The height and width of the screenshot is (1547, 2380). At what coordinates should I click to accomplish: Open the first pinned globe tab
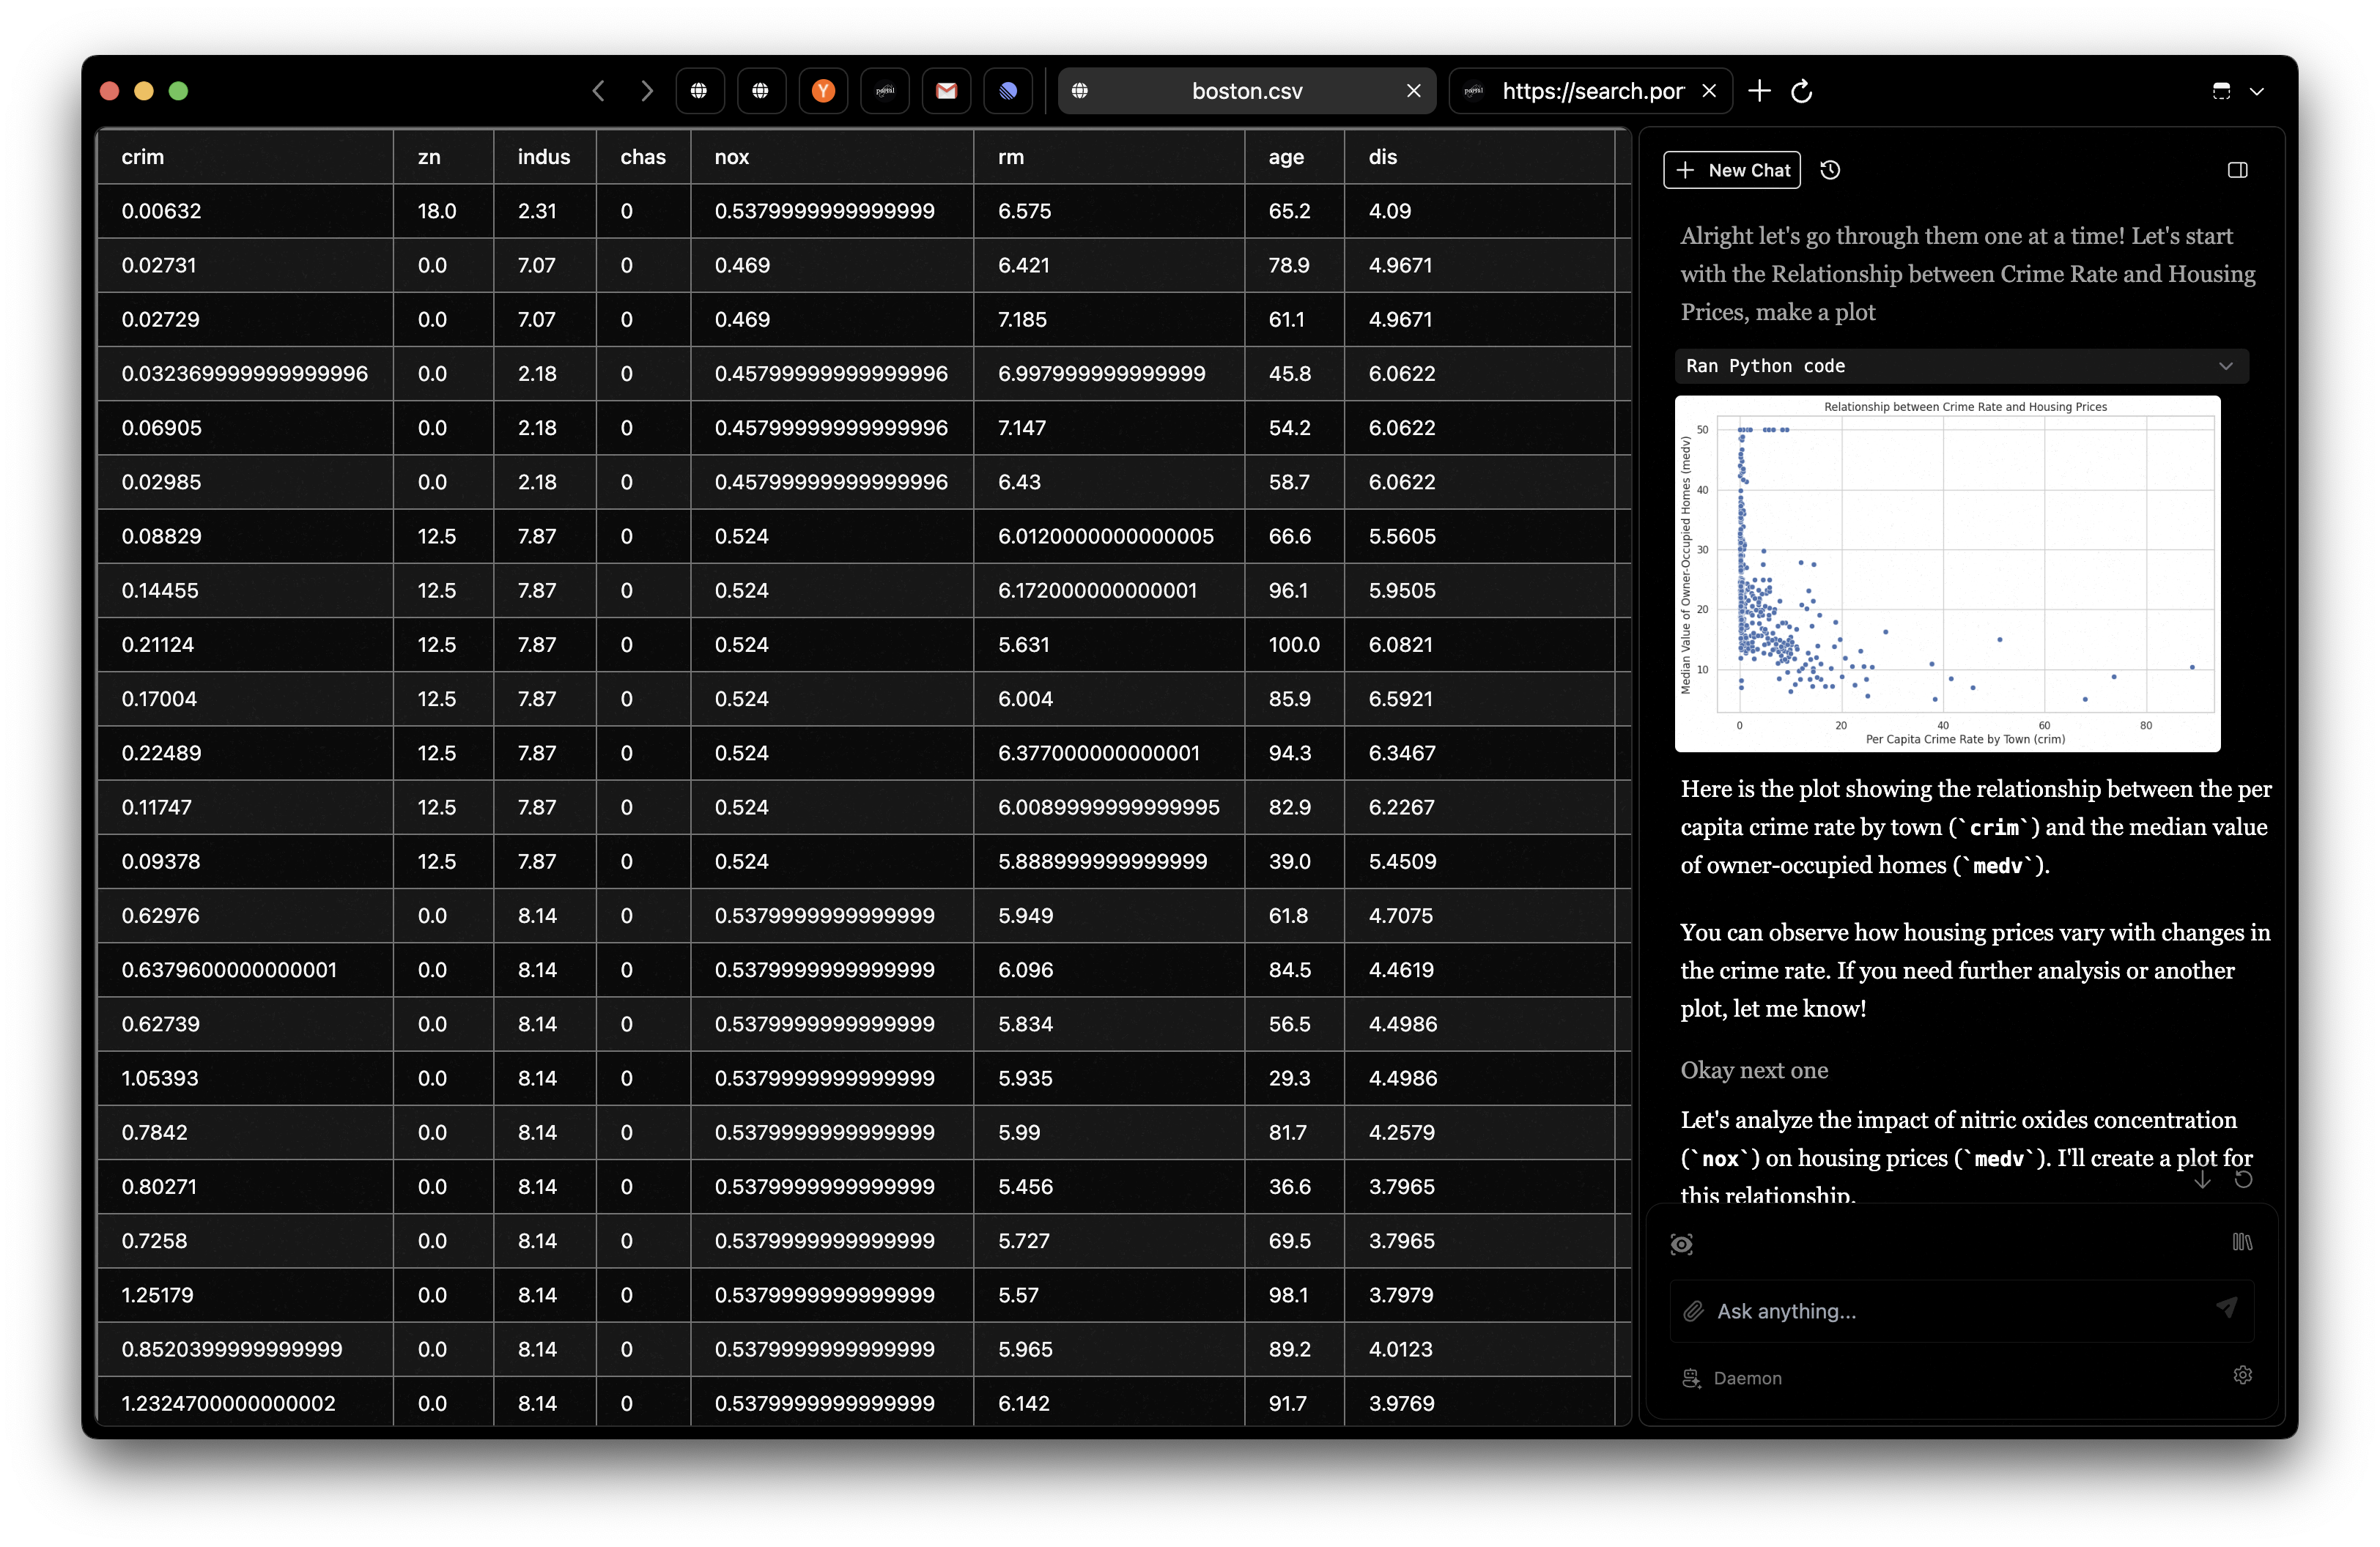pos(699,91)
